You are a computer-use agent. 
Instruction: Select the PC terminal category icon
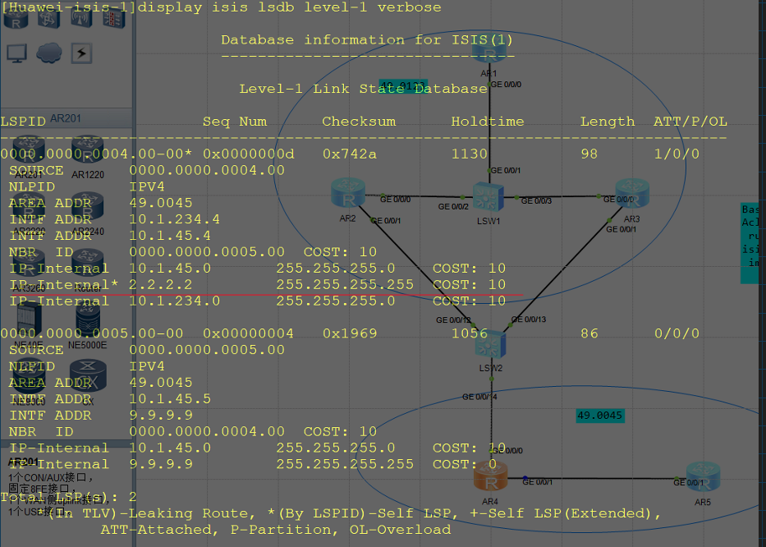(16, 53)
